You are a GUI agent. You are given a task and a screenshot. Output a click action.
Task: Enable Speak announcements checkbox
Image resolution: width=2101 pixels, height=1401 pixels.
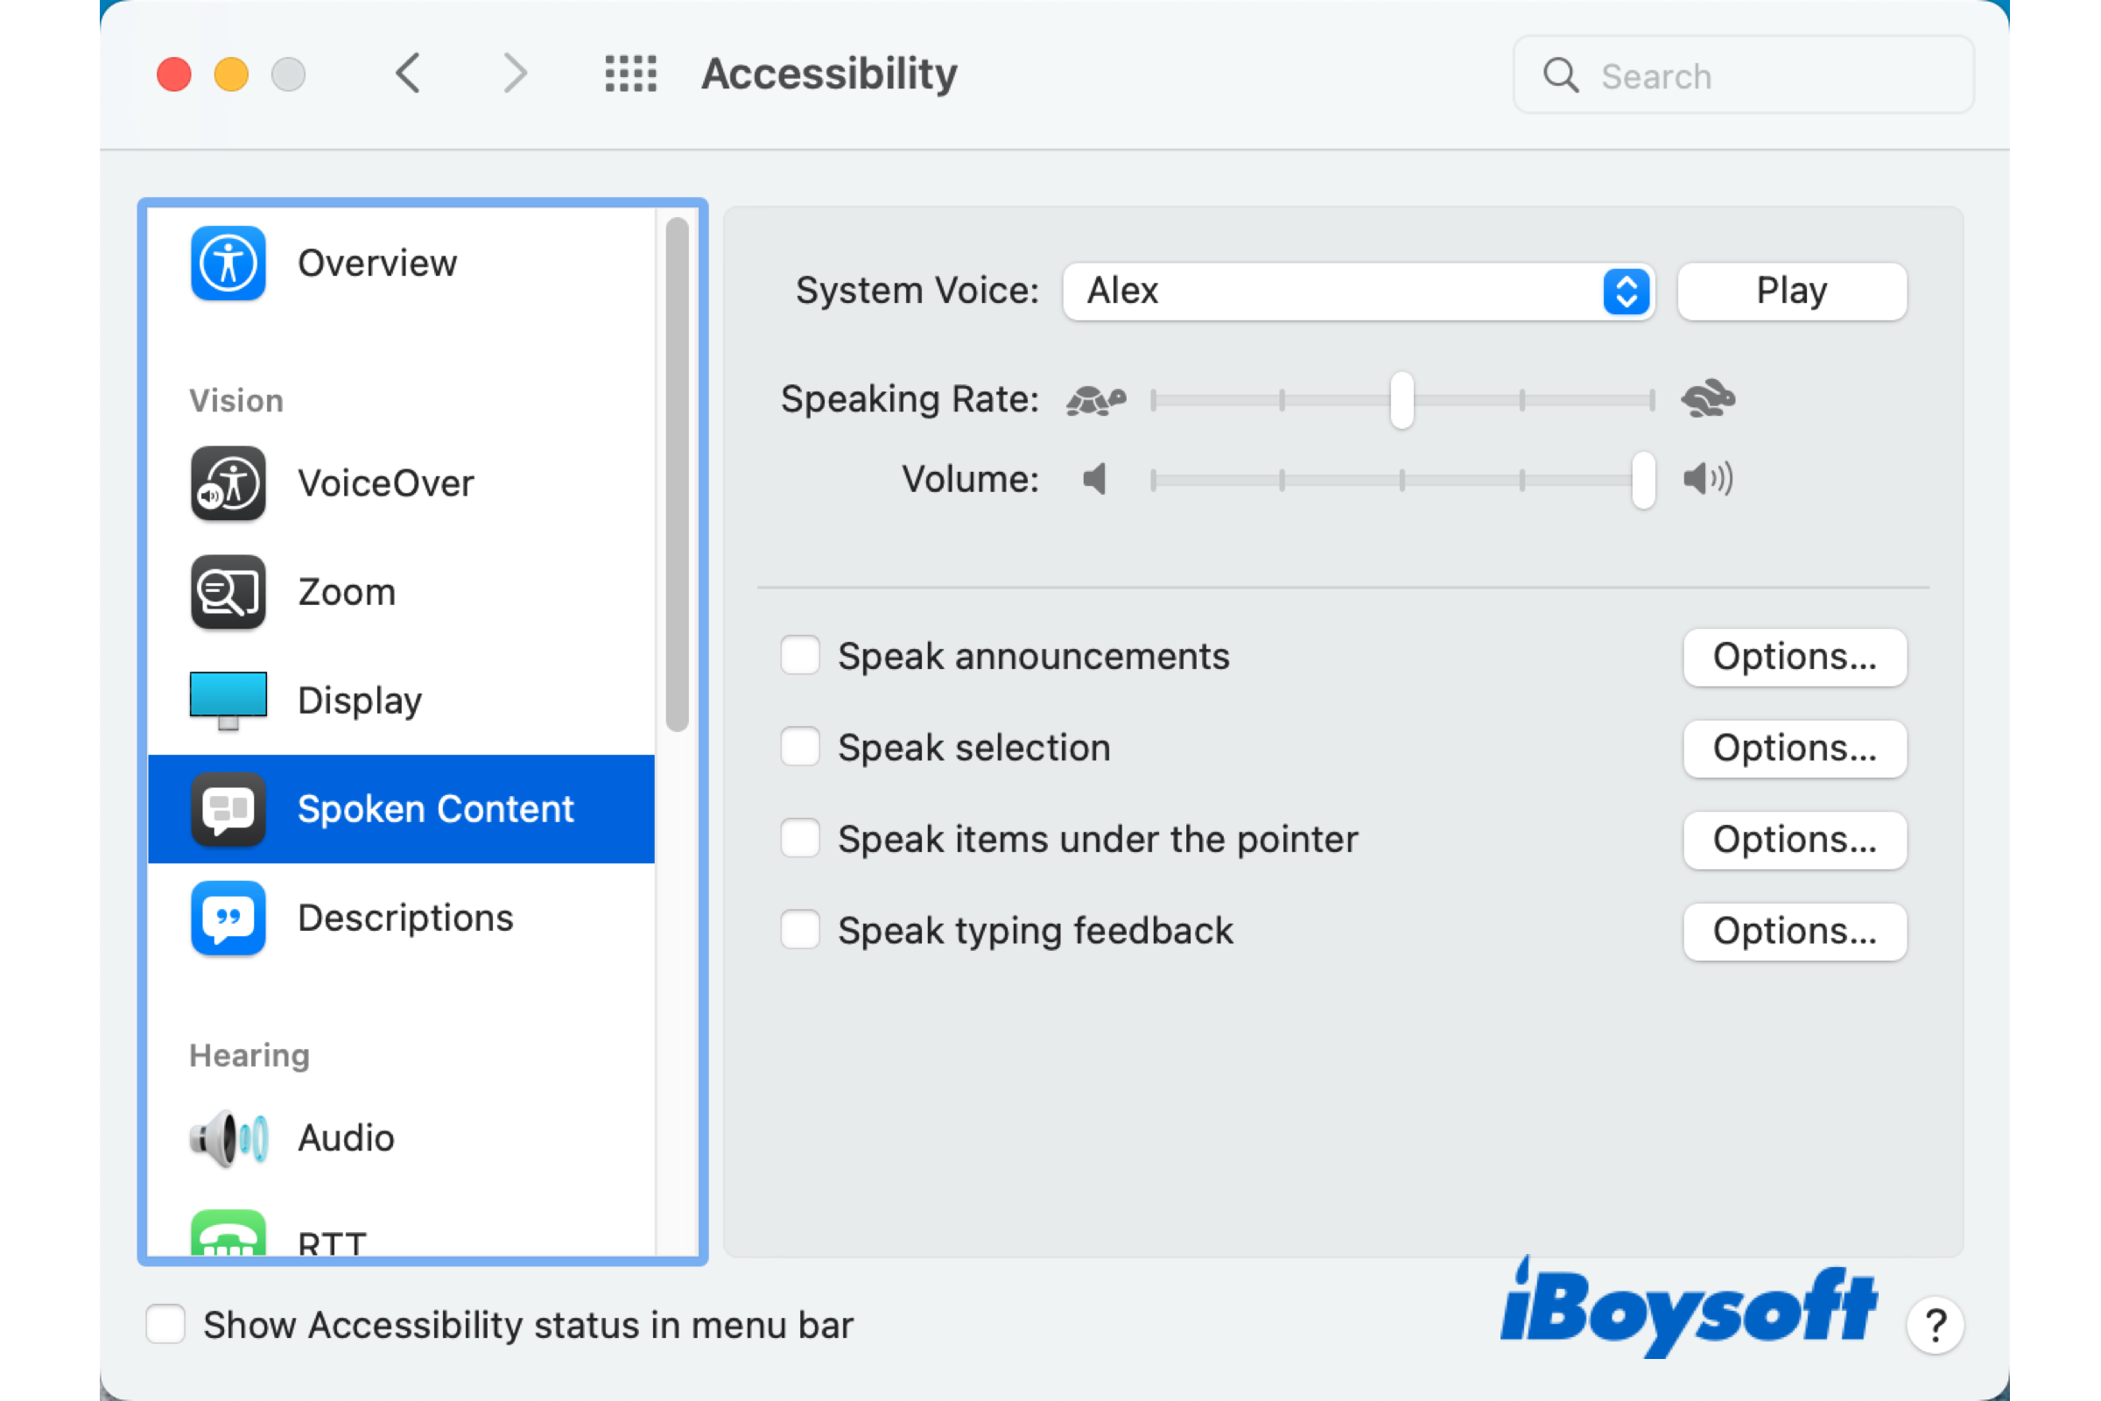pyautogui.click(x=799, y=656)
